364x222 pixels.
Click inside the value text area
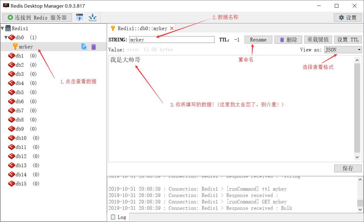point(231,109)
